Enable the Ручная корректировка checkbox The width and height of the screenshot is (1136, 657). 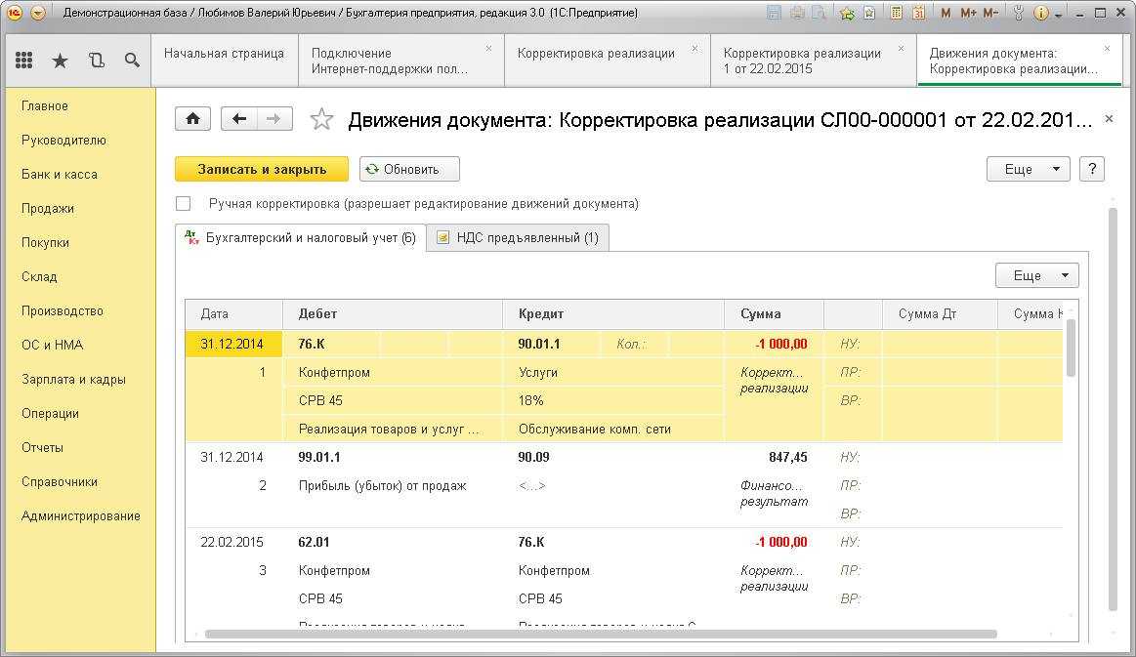(183, 204)
